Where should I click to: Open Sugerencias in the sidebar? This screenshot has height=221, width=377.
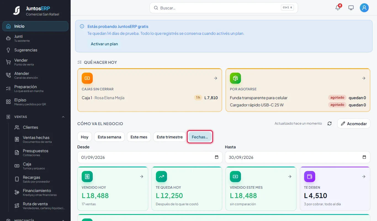[x=35, y=50]
